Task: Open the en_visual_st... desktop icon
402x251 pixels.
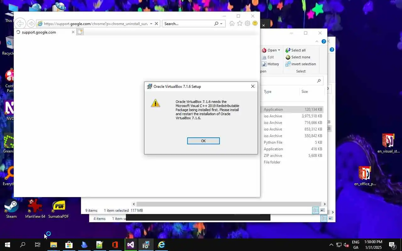Action: pos(388,143)
